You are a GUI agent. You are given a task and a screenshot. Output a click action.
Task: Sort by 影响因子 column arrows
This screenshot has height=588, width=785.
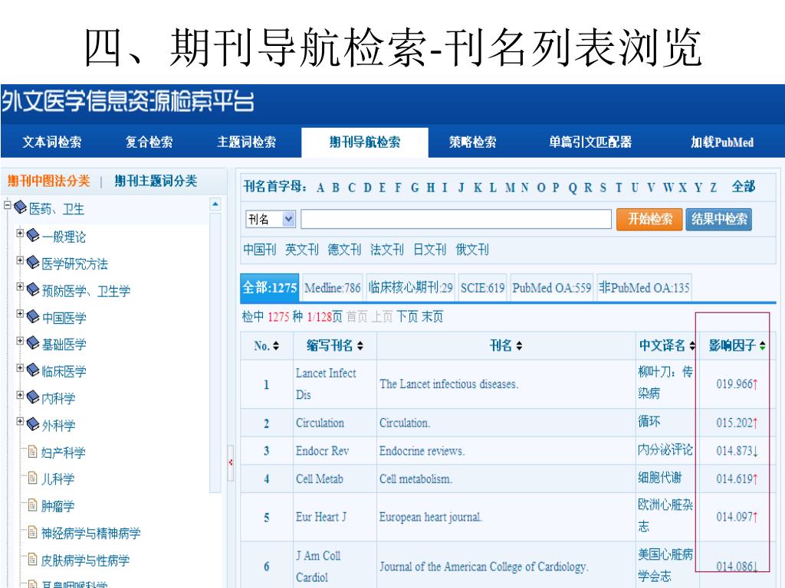tap(763, 346)
